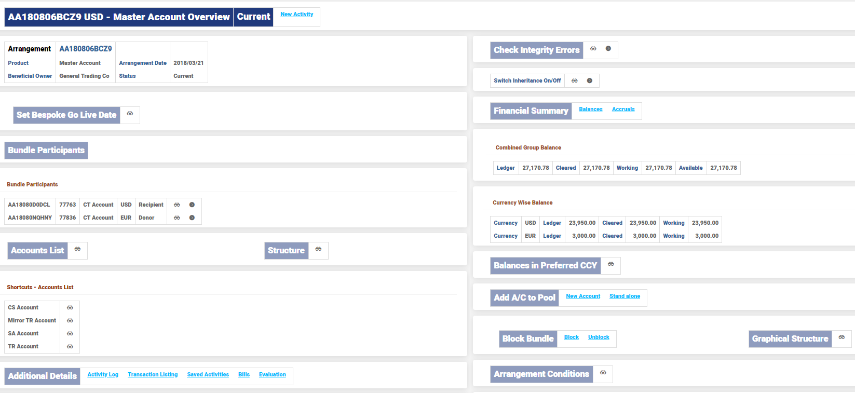Click the view icon for Mirror TR Account
The width and height of the screenshot is (855, 393).
tap(70, 321)
